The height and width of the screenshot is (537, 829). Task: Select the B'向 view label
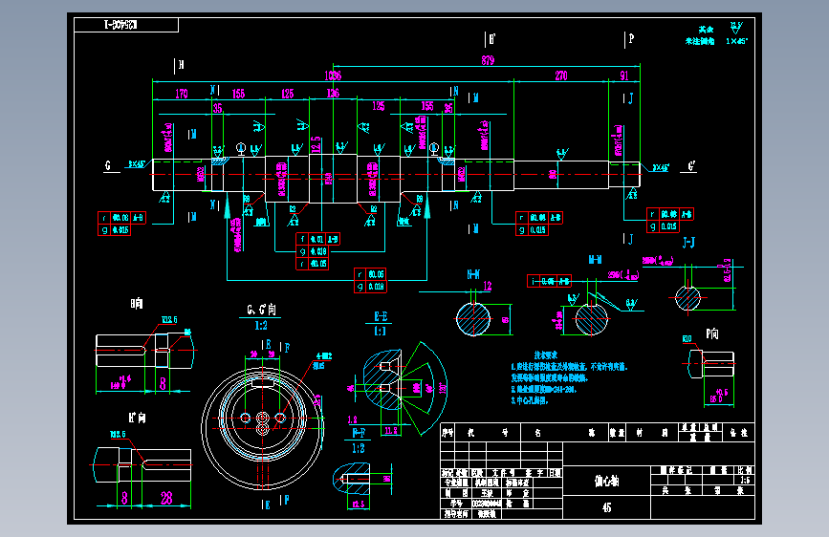pyautogui.click(x=137, y=418)
